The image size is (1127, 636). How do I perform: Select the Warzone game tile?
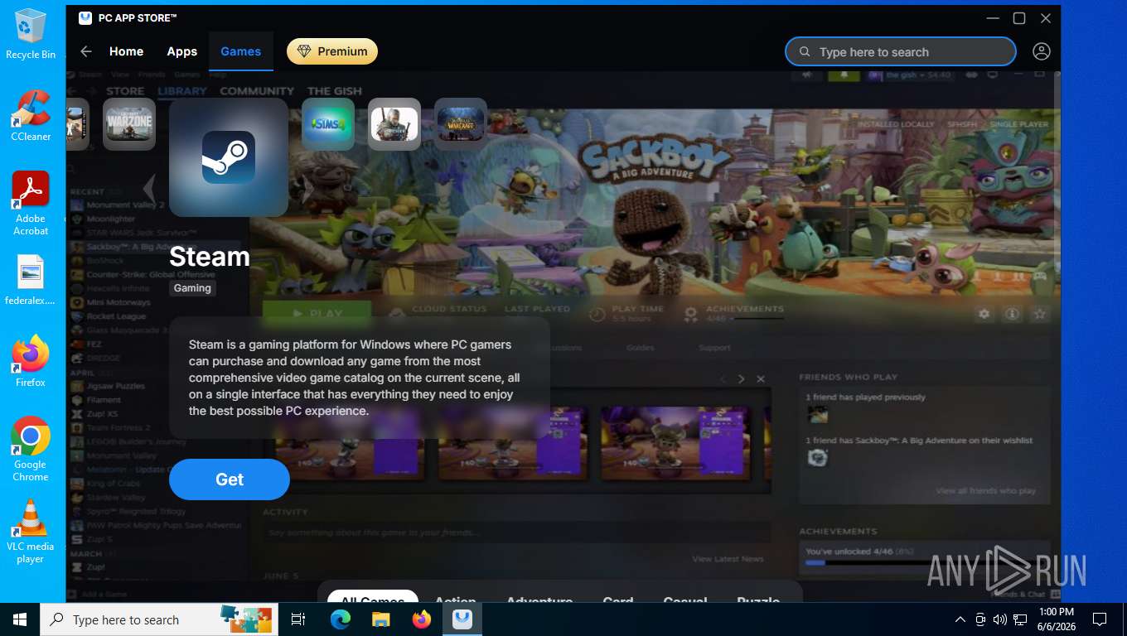click(x=129, y=124)
